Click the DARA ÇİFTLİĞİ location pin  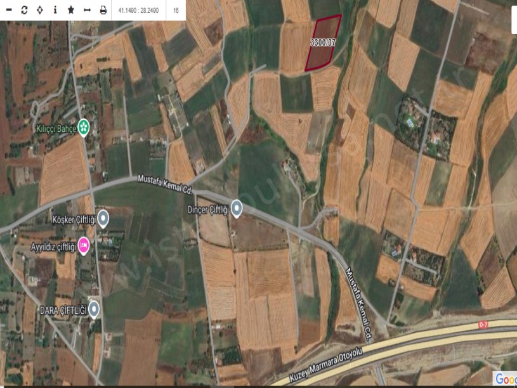[x=94, y=309]
